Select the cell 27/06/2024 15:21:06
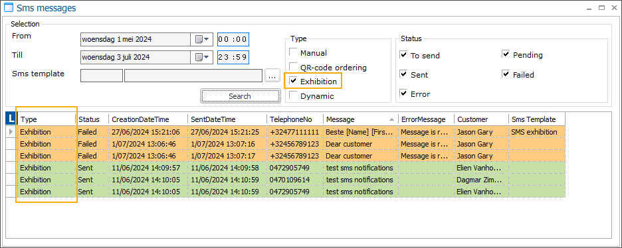The height and width of the screenshot is (248, 622). pyautogui.click(x=148, y=132)
